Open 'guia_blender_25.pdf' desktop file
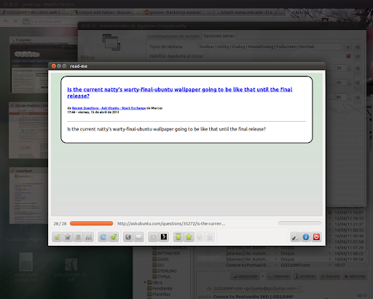Screen dimensions: 373x299 [x=71, y=269]
